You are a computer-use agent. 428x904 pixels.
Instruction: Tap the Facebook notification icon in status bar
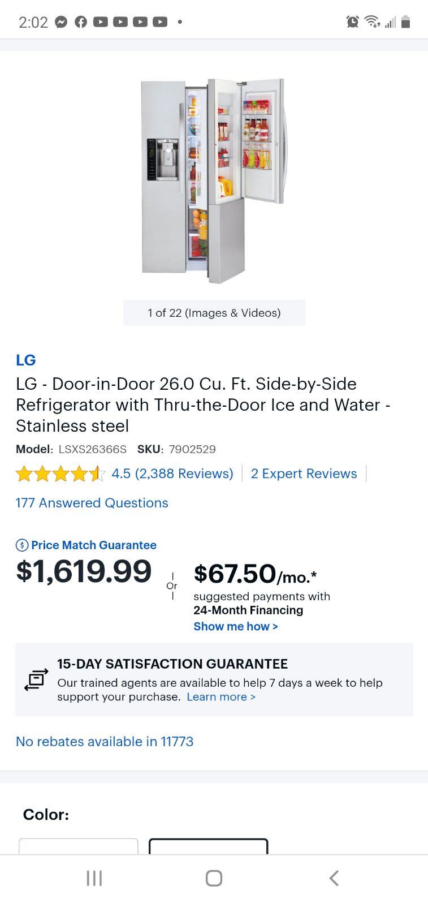[x=81, y=22]
